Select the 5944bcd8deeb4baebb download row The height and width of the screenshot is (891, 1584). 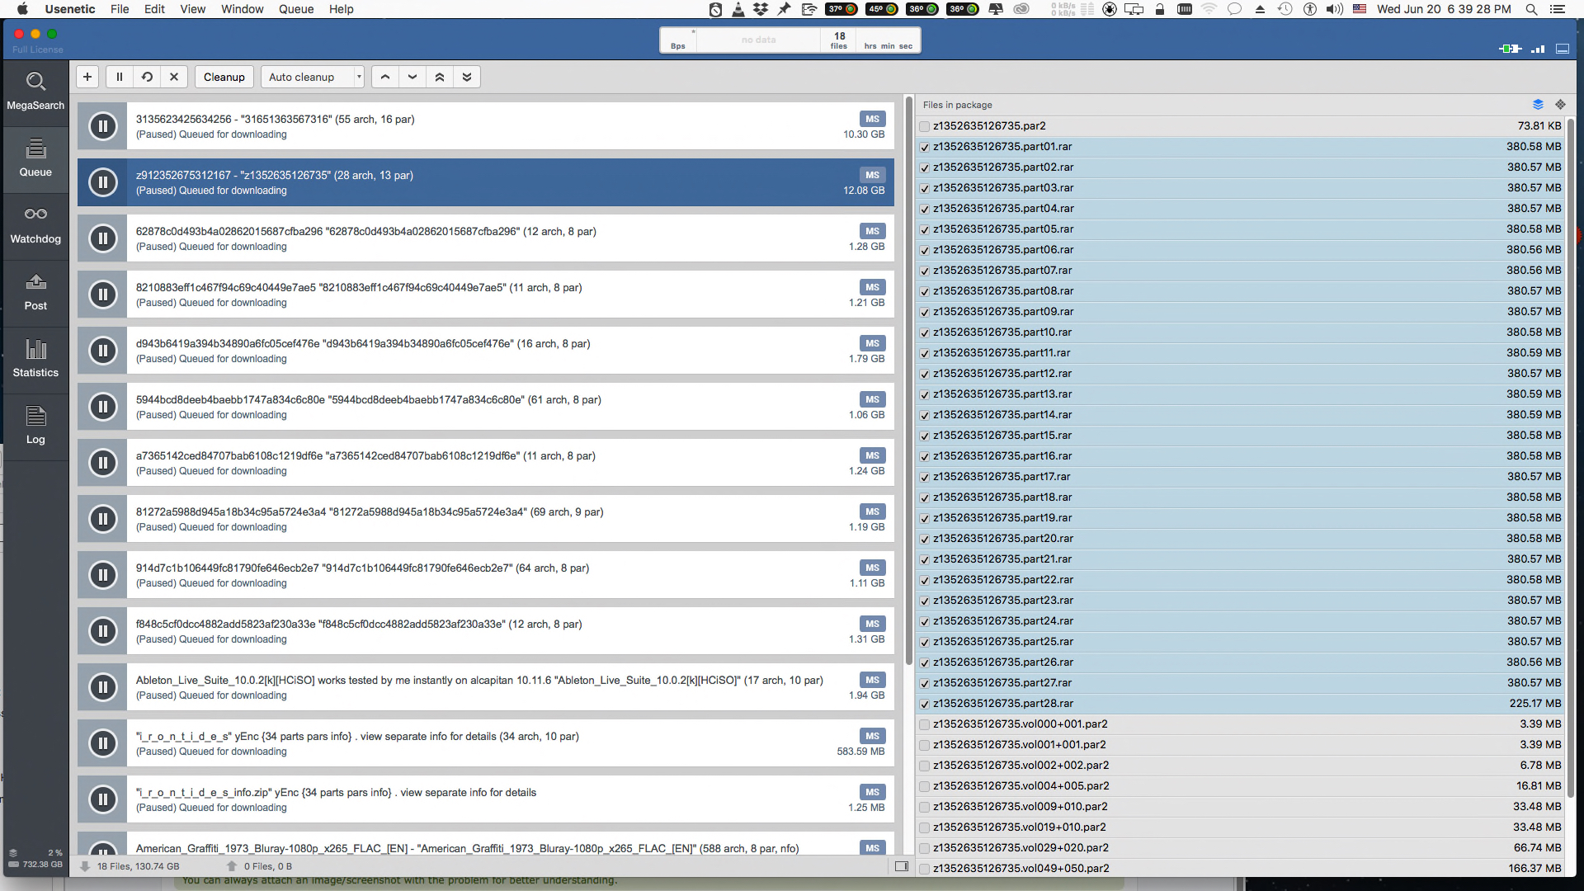click(485, 407)
